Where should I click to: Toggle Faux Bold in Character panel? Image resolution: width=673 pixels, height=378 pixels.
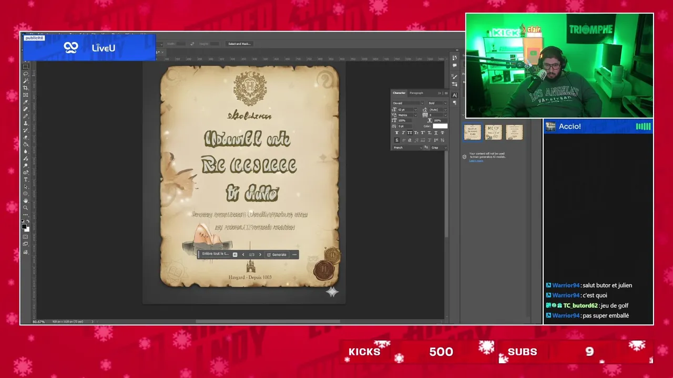point(396,133)
